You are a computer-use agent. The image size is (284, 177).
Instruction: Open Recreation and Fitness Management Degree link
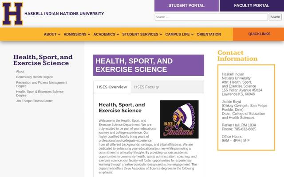coord(42,85)
